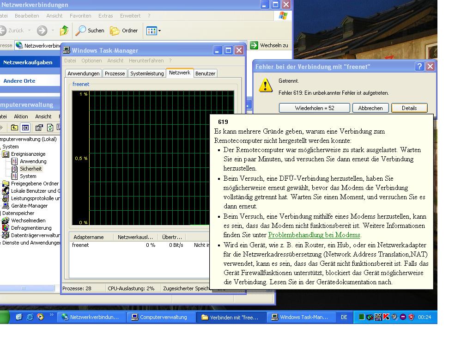Click the Suchen magnifier icon in toolbar
This screenshot has height=355, width=473.
pyautogui.click(x=81, y=31)
